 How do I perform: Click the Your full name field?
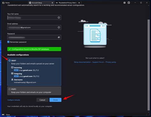point(34,17)
